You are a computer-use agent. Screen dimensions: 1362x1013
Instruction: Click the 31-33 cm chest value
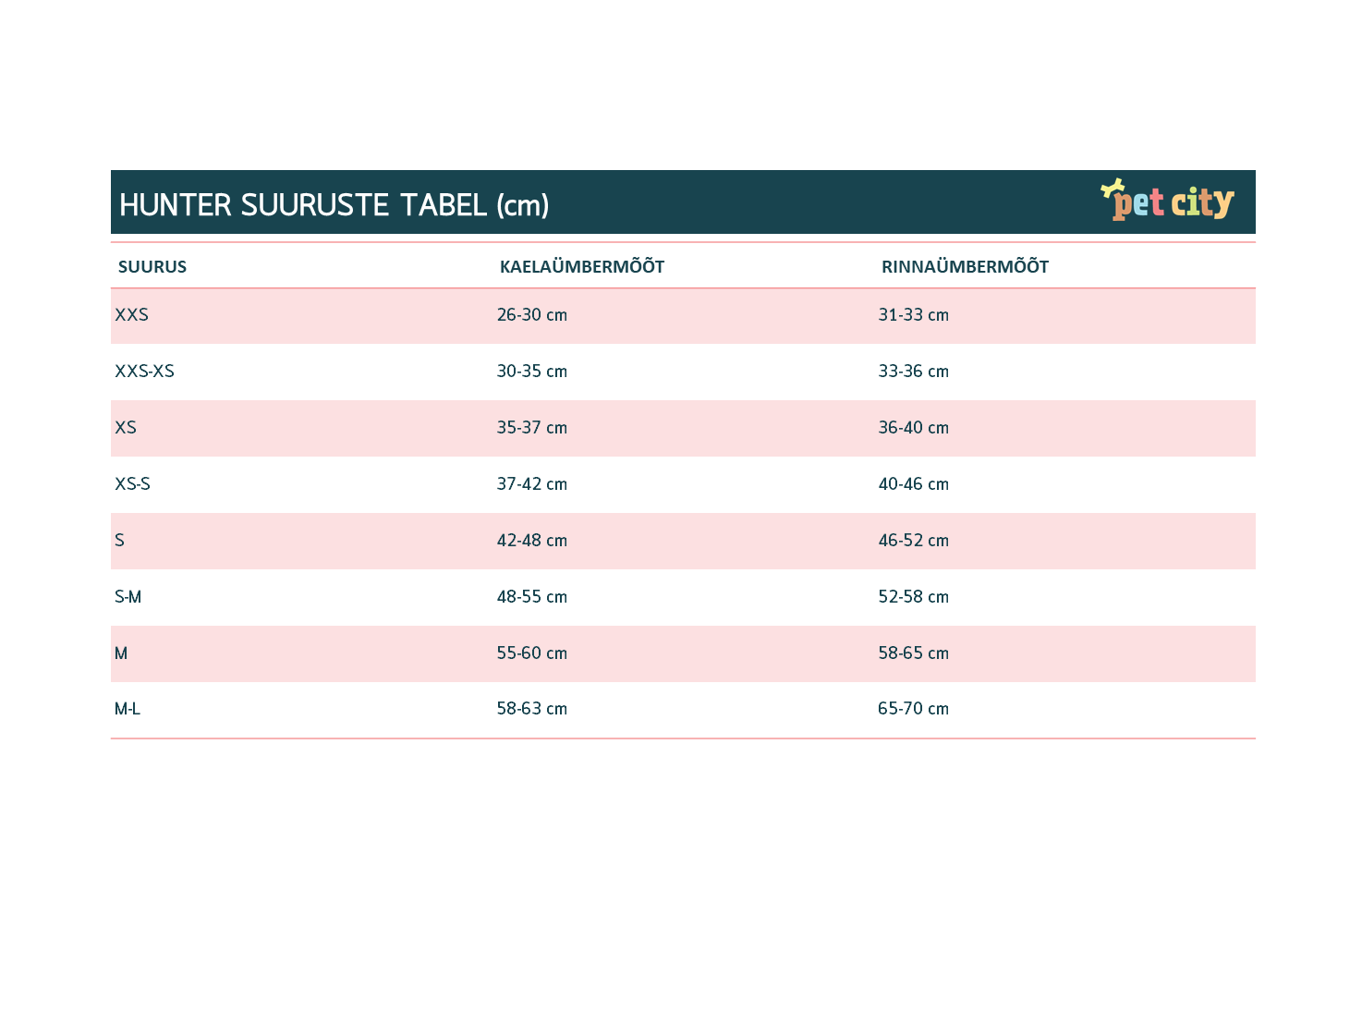[914, 315]
